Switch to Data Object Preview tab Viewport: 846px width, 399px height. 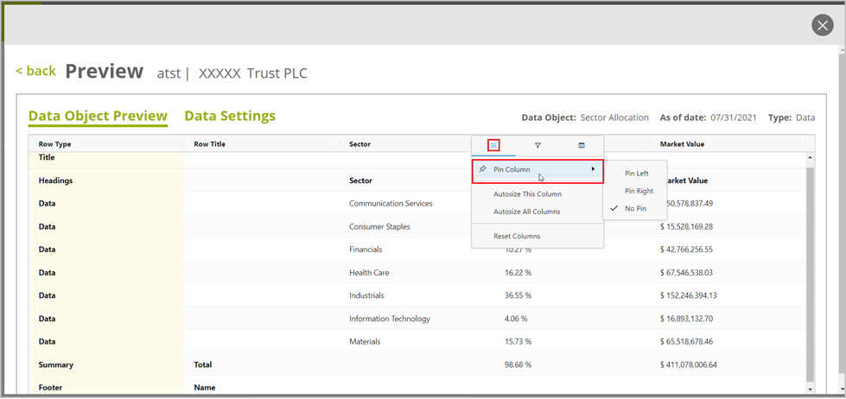click(x=98, y=116)
